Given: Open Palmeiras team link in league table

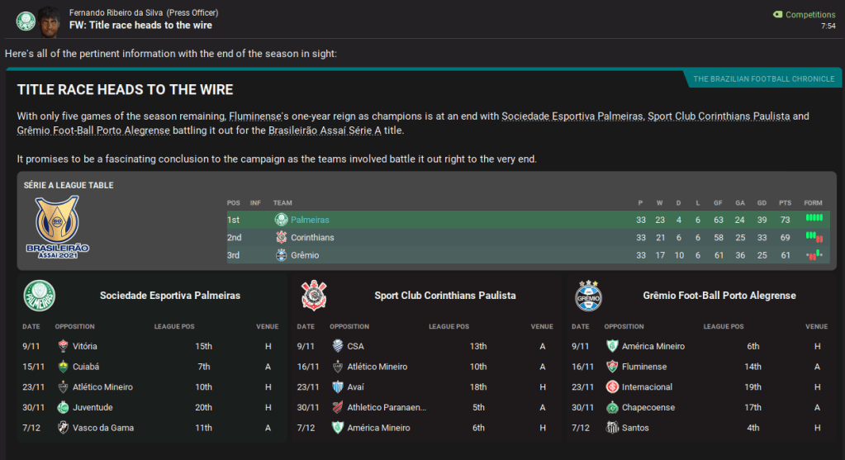Looking at the screenshot, I should (310, 221).
